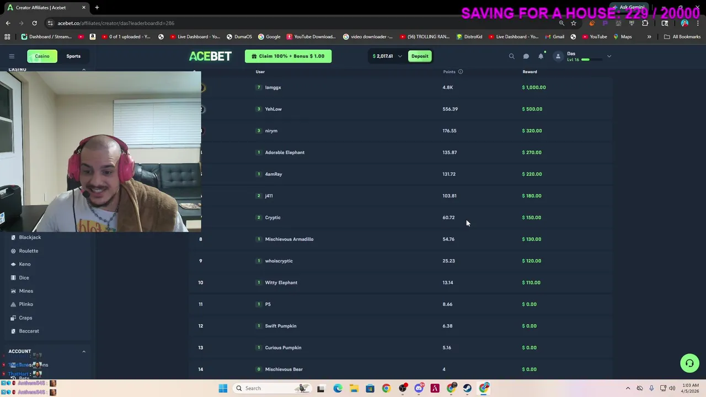This screenshot has height=397, width=706.
Task: Select the $ 1,000.00 reward value
Action: [534, 87]
